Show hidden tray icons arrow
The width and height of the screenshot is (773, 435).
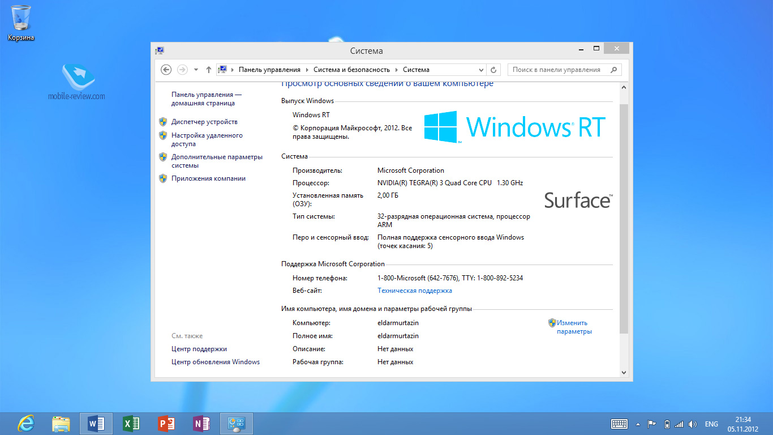[638, 424]
